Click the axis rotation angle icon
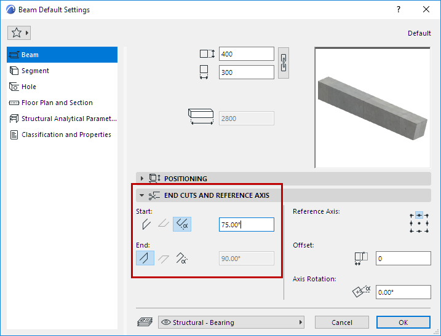 362,292
